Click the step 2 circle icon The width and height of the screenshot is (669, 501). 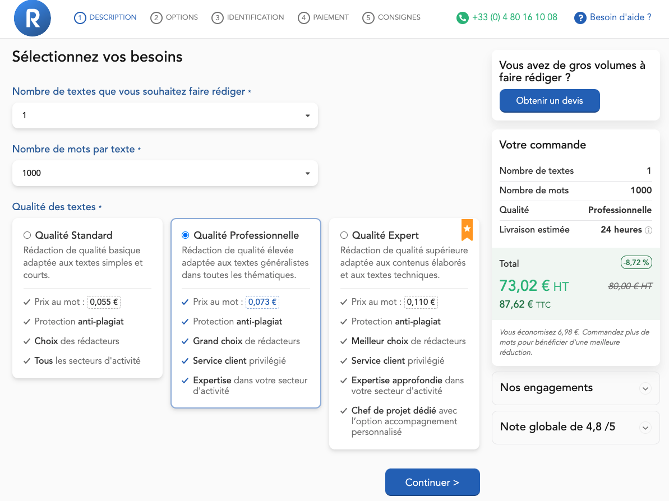156,18
